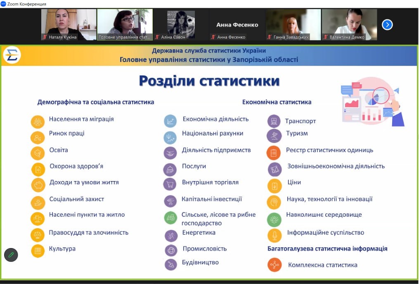Image resolution: width=419 pixels, height=284 pixels.
Task: Click muted microphone icon beside Валентина Демко
Action: click(325, 37)
